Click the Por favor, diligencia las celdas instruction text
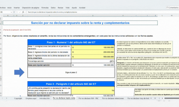Screen dimensions: 179x107 [x=78, y=36]
